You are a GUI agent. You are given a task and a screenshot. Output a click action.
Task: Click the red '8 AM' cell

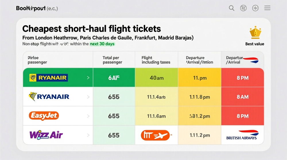243,97
